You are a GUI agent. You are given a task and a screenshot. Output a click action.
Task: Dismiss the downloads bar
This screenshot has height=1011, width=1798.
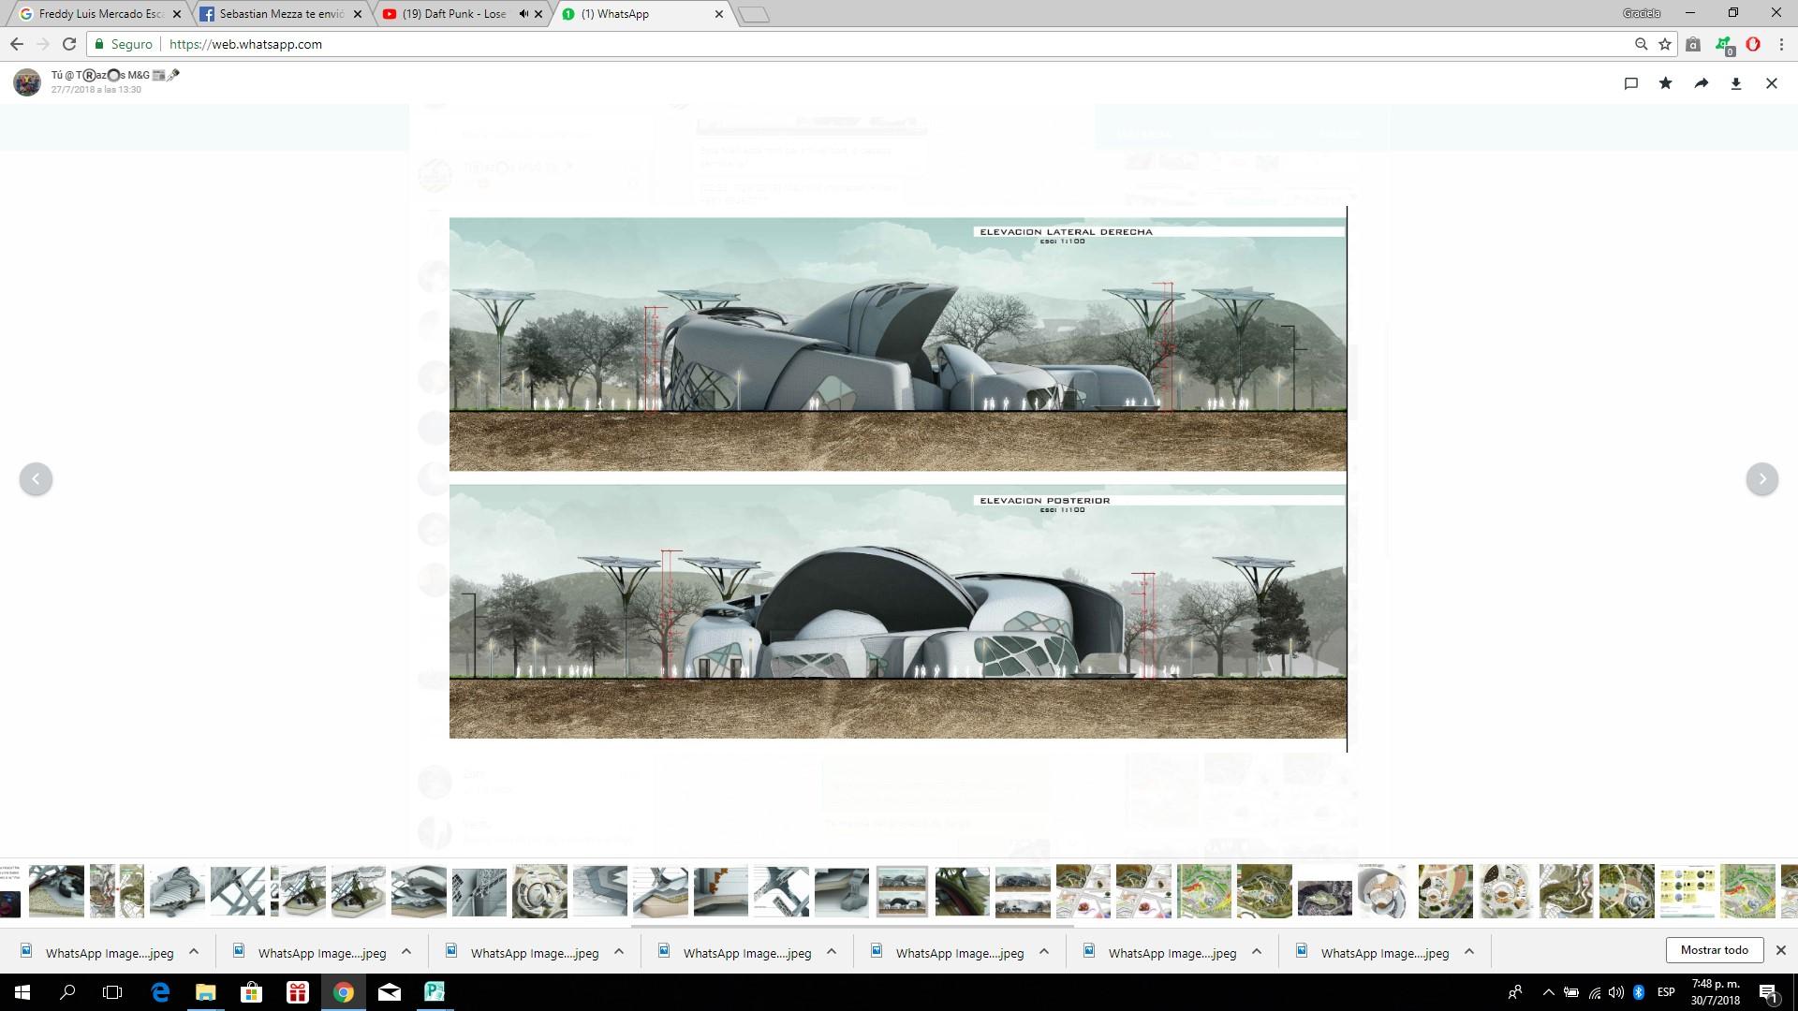pyautogui.click(x=1780, y=950)
